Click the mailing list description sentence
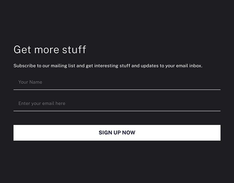The image size is (234, 183). (108, 66)
